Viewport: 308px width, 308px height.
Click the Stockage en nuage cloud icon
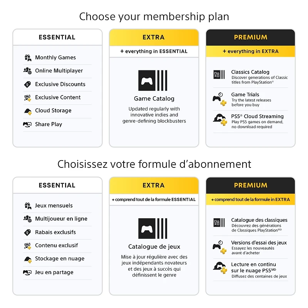click(x=28, y=259)
